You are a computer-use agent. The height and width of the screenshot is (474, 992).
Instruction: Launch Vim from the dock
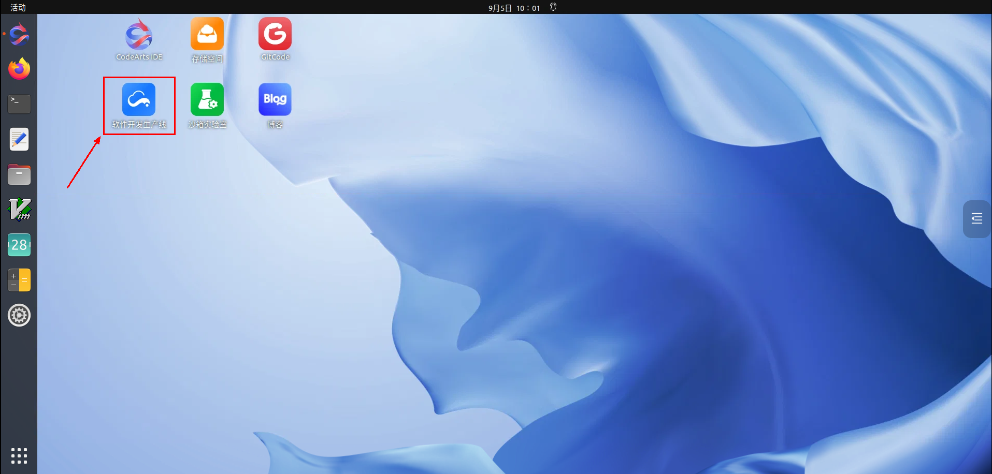(19, 210)
